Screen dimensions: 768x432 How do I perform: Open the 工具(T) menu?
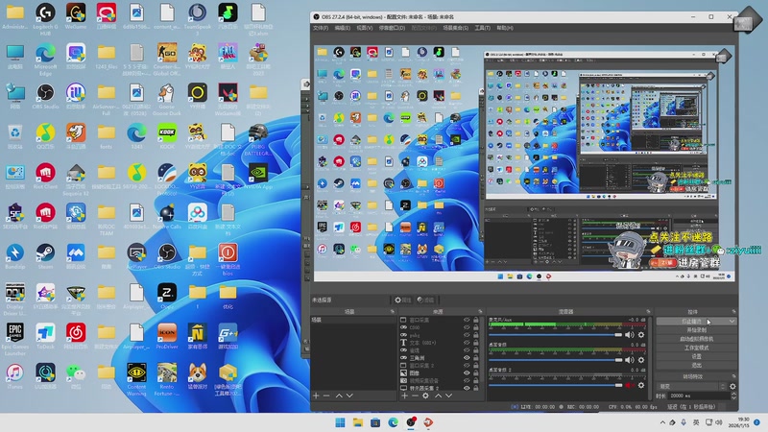click(482, 28)
